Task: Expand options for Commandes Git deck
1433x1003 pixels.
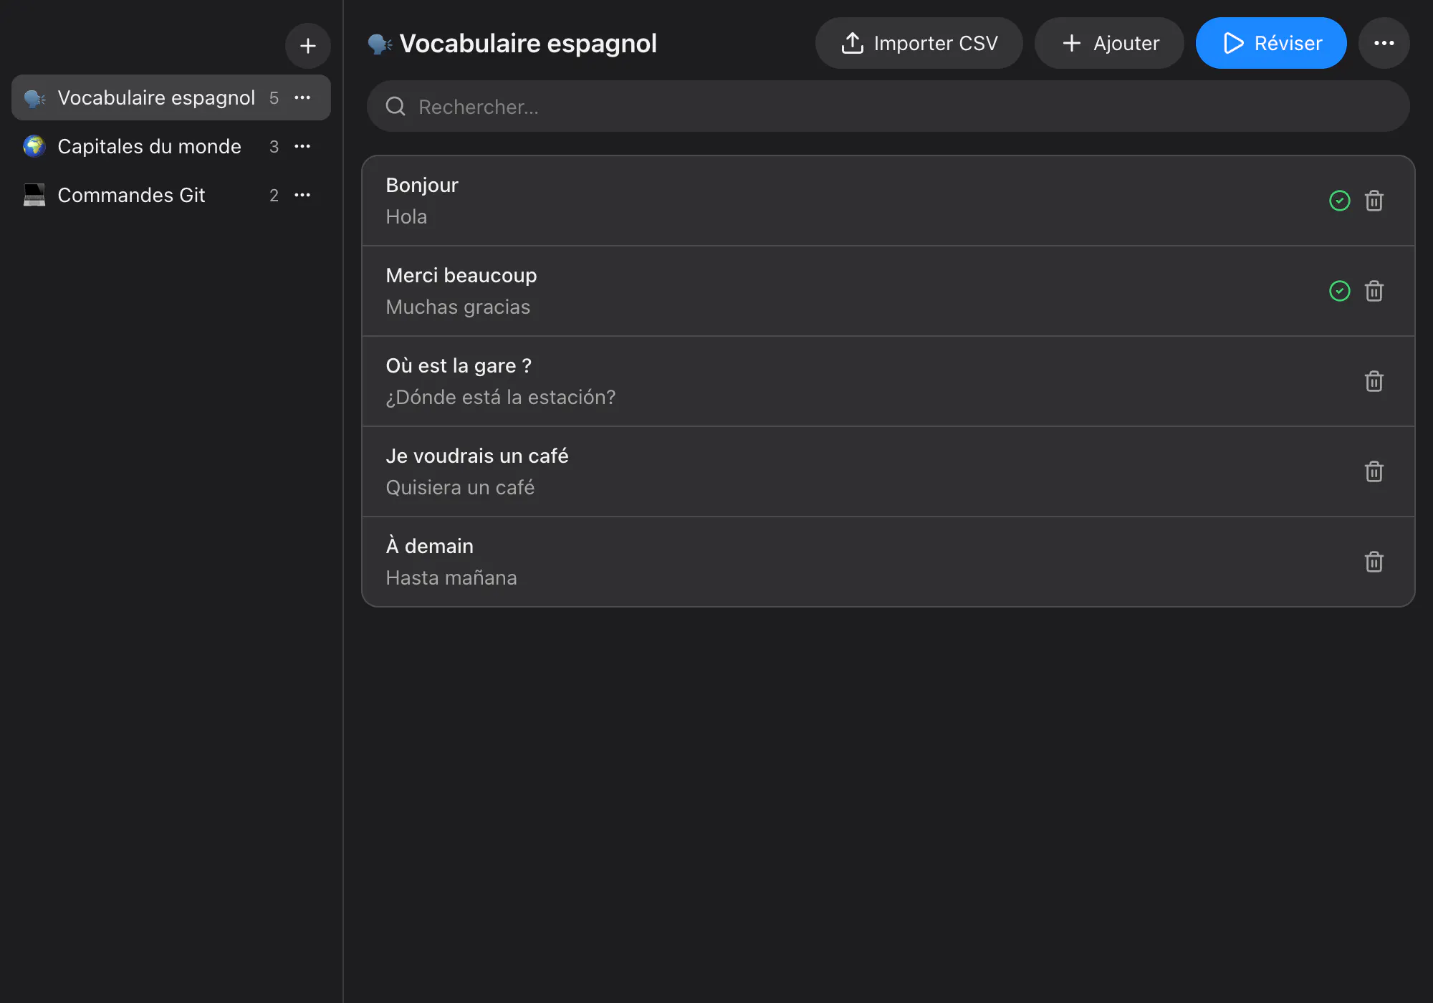Action: pos(302,195)
